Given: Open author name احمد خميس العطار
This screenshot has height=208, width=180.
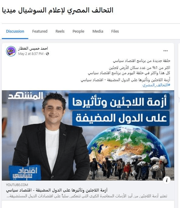Looking at the screenshot, I should [x=33, y=48].
